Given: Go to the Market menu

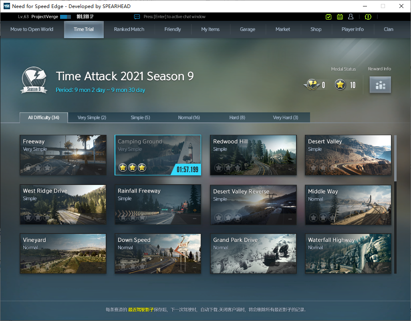Looking at the screenshot, I should (282, 29).
